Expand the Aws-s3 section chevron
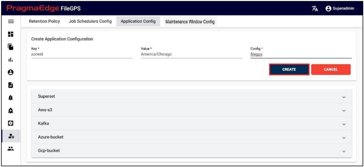 (x=344, y=111)
